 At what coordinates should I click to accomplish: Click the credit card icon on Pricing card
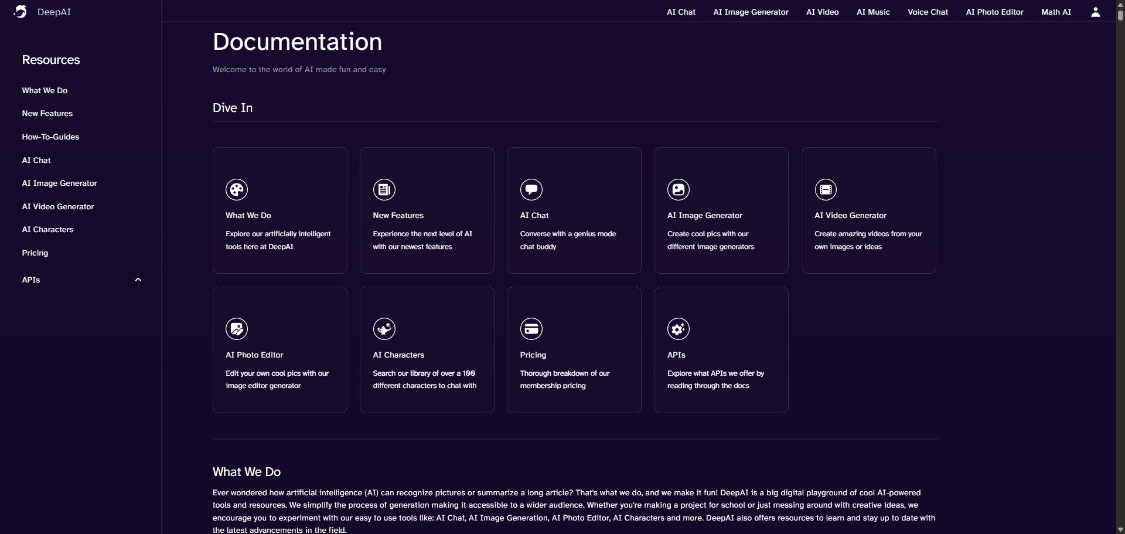(531, 329)
